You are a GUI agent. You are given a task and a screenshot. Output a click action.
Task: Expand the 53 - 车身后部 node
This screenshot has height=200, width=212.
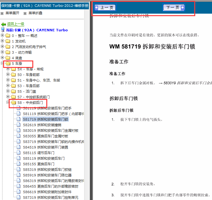click(x=8, y=86)
